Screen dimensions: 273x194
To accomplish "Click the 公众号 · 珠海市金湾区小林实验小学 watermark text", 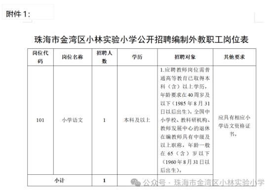I will tap(204, 183).
